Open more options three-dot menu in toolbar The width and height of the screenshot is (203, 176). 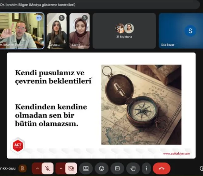[146, 168]
